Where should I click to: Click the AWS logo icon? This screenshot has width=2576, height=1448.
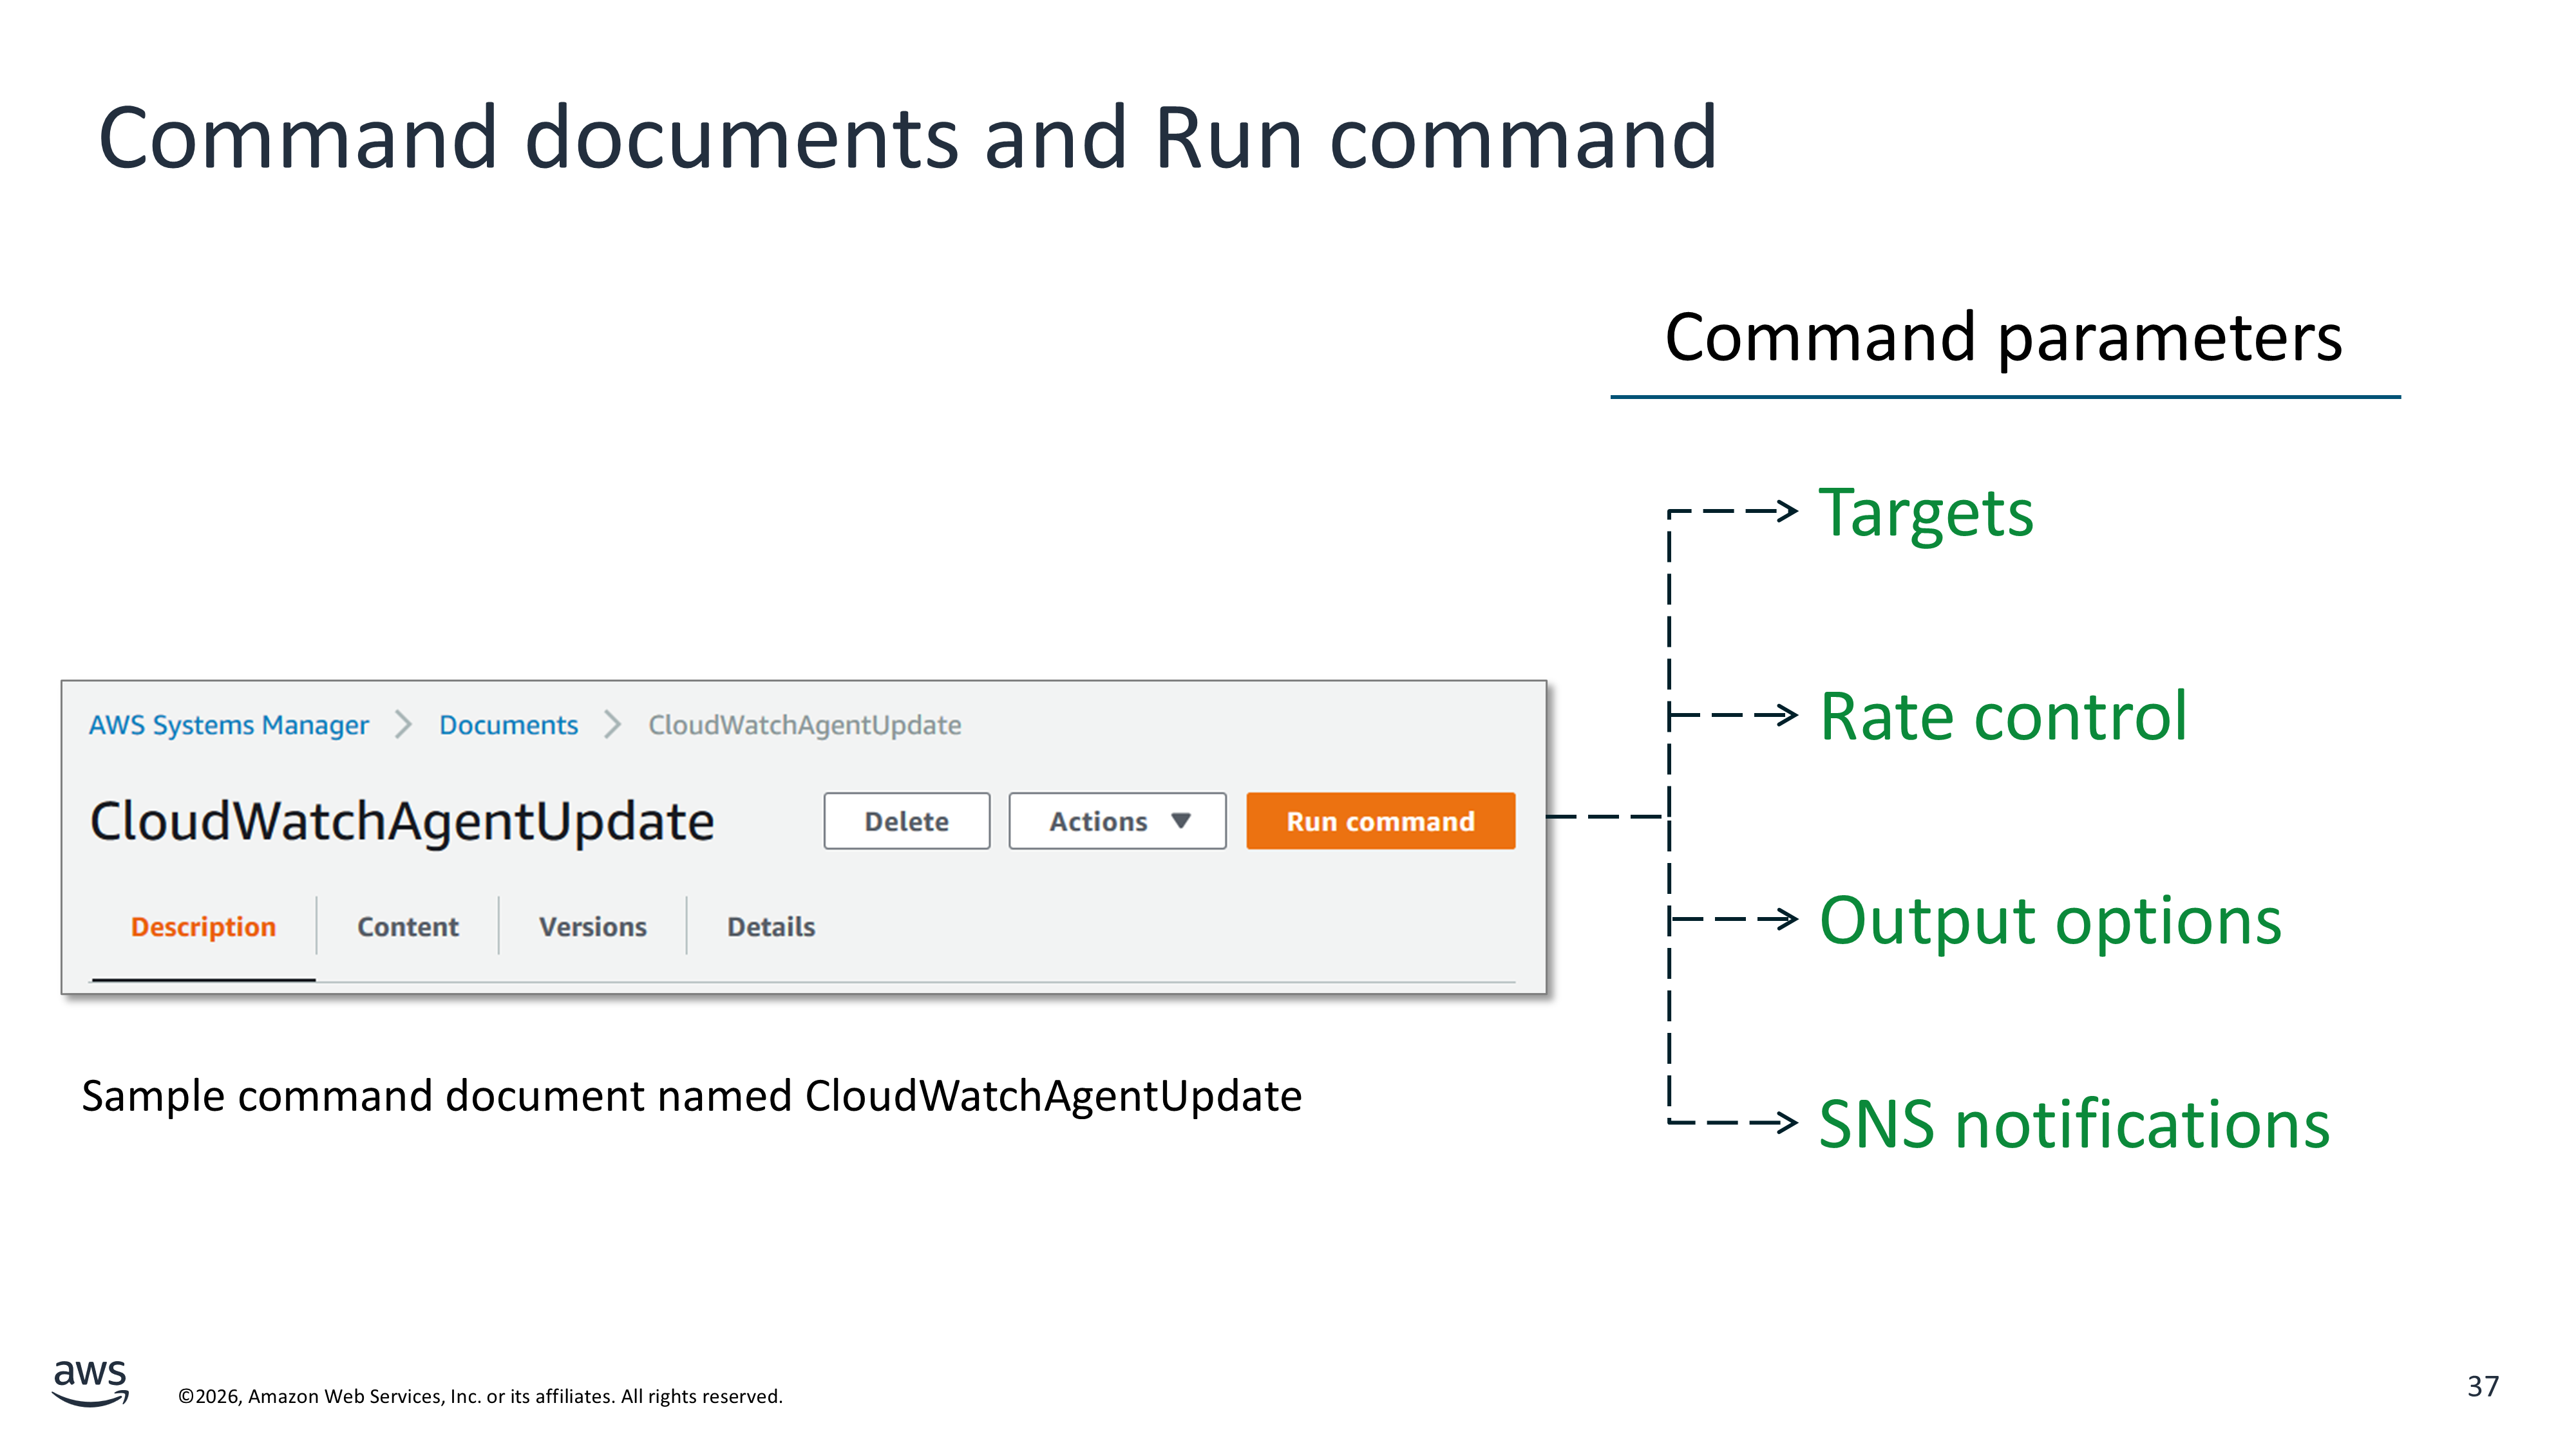tap(90, 1383)
